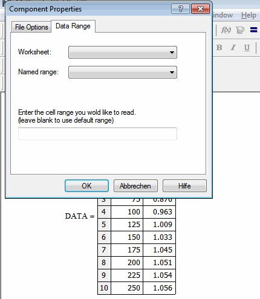Click row header 10 in table

(x=104, y=288)
